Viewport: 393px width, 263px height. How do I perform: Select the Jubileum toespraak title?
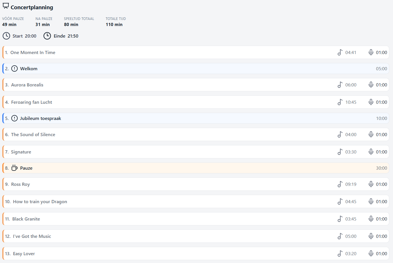pyautogui.click(x=41, y=118)
